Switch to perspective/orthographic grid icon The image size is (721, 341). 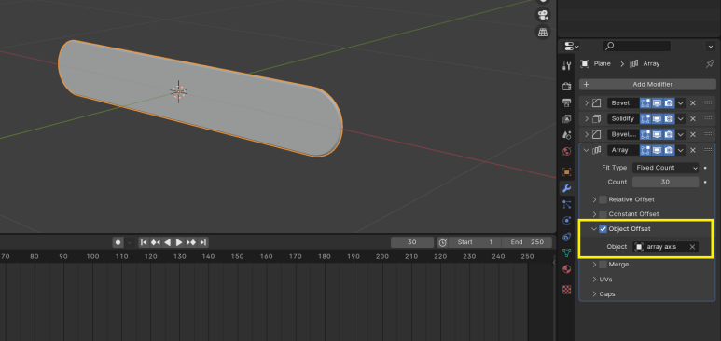(543, 33)
